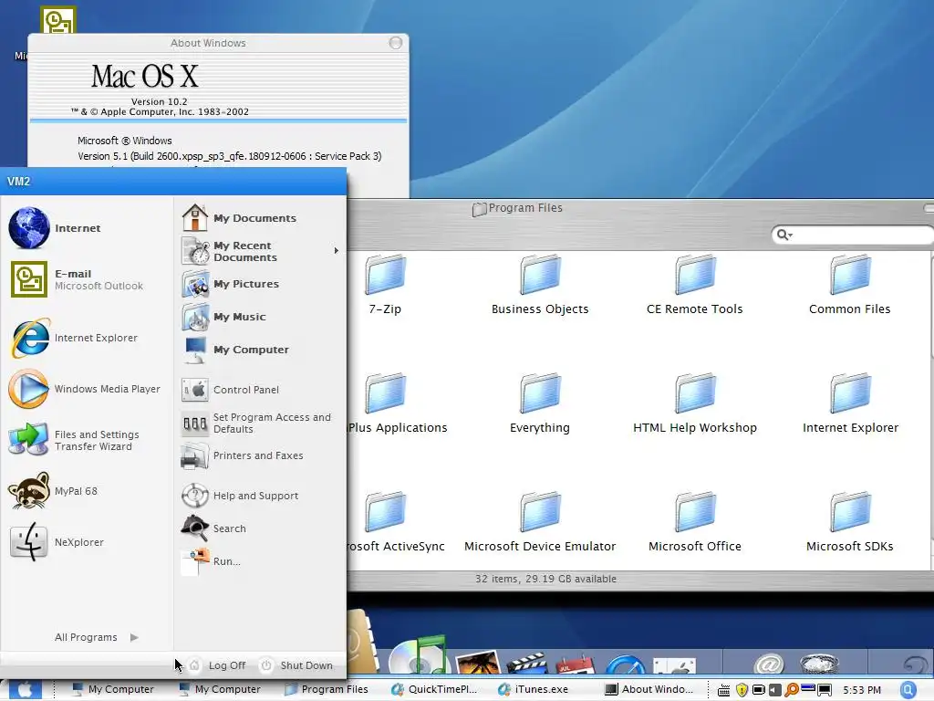Image resolution: width=934 pixels, height=701 pixels.
Task: Switch to second My Computer taskbar button
Action: [x=219, y=690]
